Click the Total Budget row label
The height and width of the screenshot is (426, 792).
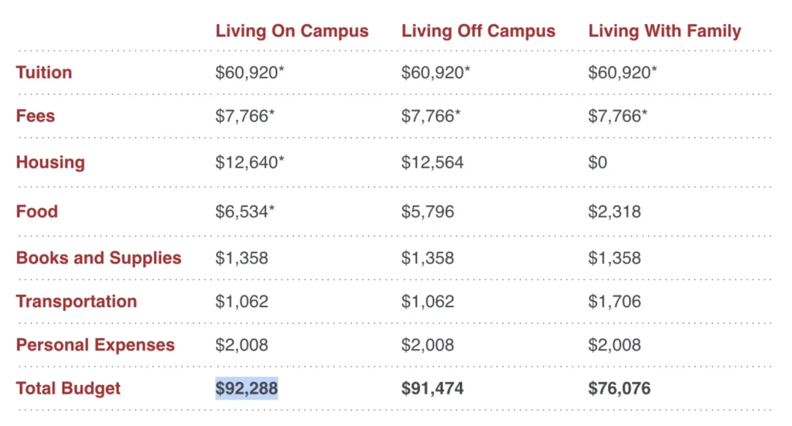pos(68,388)
